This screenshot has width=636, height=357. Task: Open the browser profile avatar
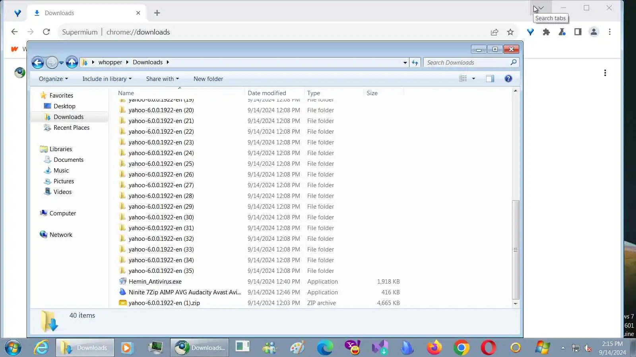pyautogui.click(x=594, y=32)
